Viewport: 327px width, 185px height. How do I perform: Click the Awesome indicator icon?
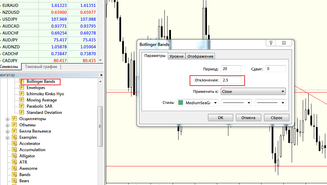[14, 168]
